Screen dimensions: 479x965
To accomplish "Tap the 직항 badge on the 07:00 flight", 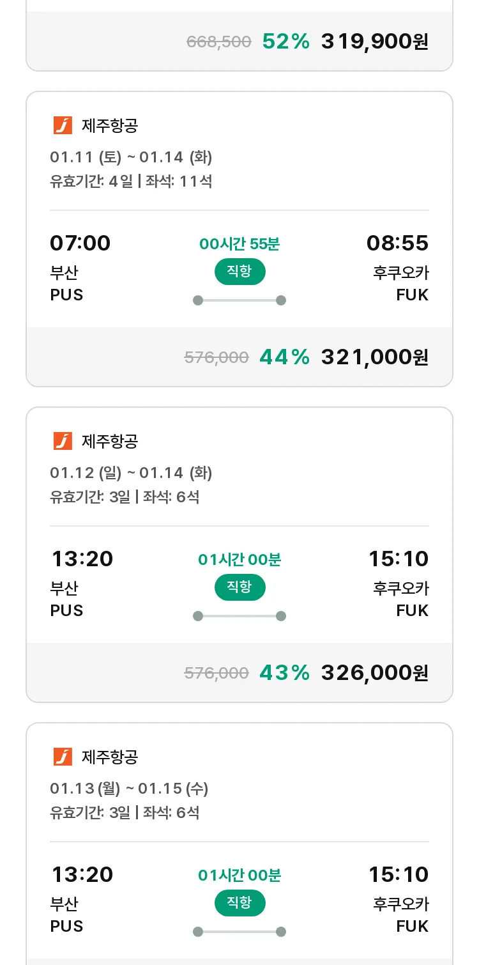I will click(x=240, y=272).
